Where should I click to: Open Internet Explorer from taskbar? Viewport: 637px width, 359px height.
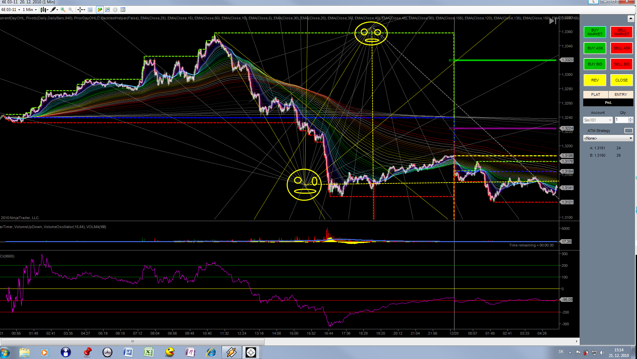click(211, 352)
